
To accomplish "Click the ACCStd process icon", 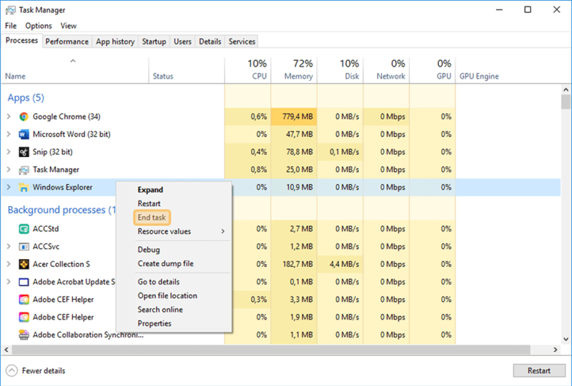I will point(24,229).
